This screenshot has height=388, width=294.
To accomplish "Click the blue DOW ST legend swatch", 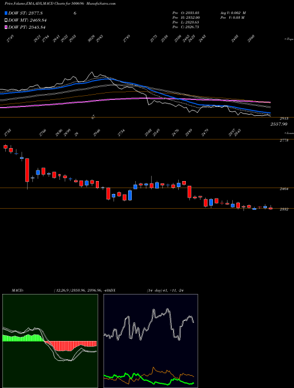I will [6, 13].
